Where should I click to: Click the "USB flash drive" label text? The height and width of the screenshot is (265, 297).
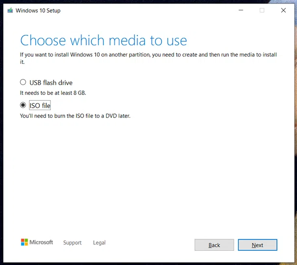[51, 83]
